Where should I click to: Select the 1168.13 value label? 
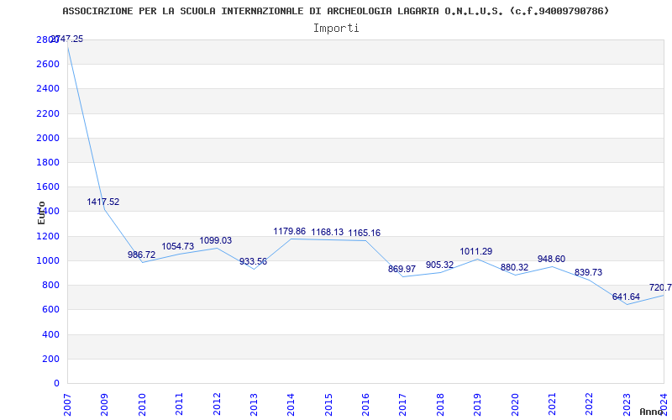[328, 232]
